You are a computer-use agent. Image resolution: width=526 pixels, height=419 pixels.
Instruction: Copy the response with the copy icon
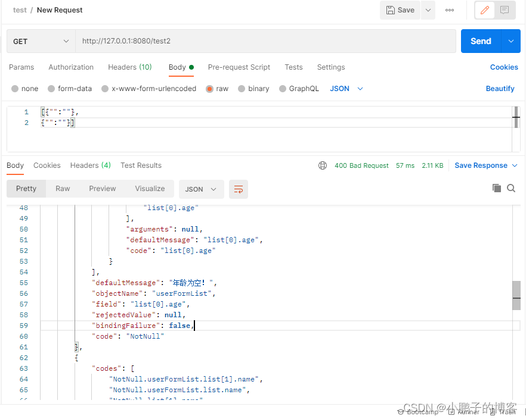tap(496, 188)
